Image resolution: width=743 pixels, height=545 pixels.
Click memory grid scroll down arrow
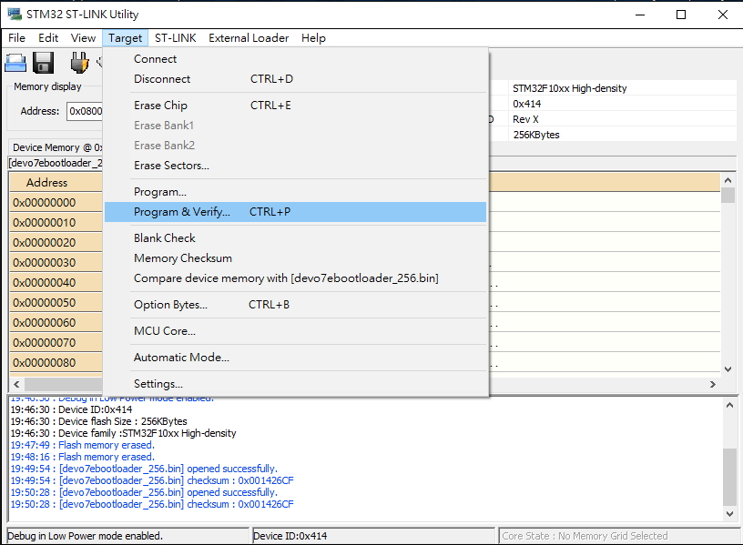[728, 368]
